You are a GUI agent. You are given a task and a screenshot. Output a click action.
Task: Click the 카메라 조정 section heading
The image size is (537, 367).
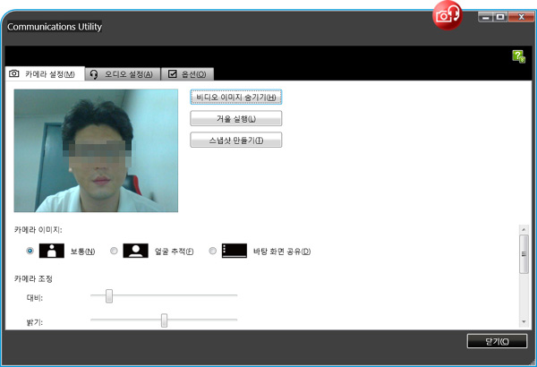click(x=33, y=278)
